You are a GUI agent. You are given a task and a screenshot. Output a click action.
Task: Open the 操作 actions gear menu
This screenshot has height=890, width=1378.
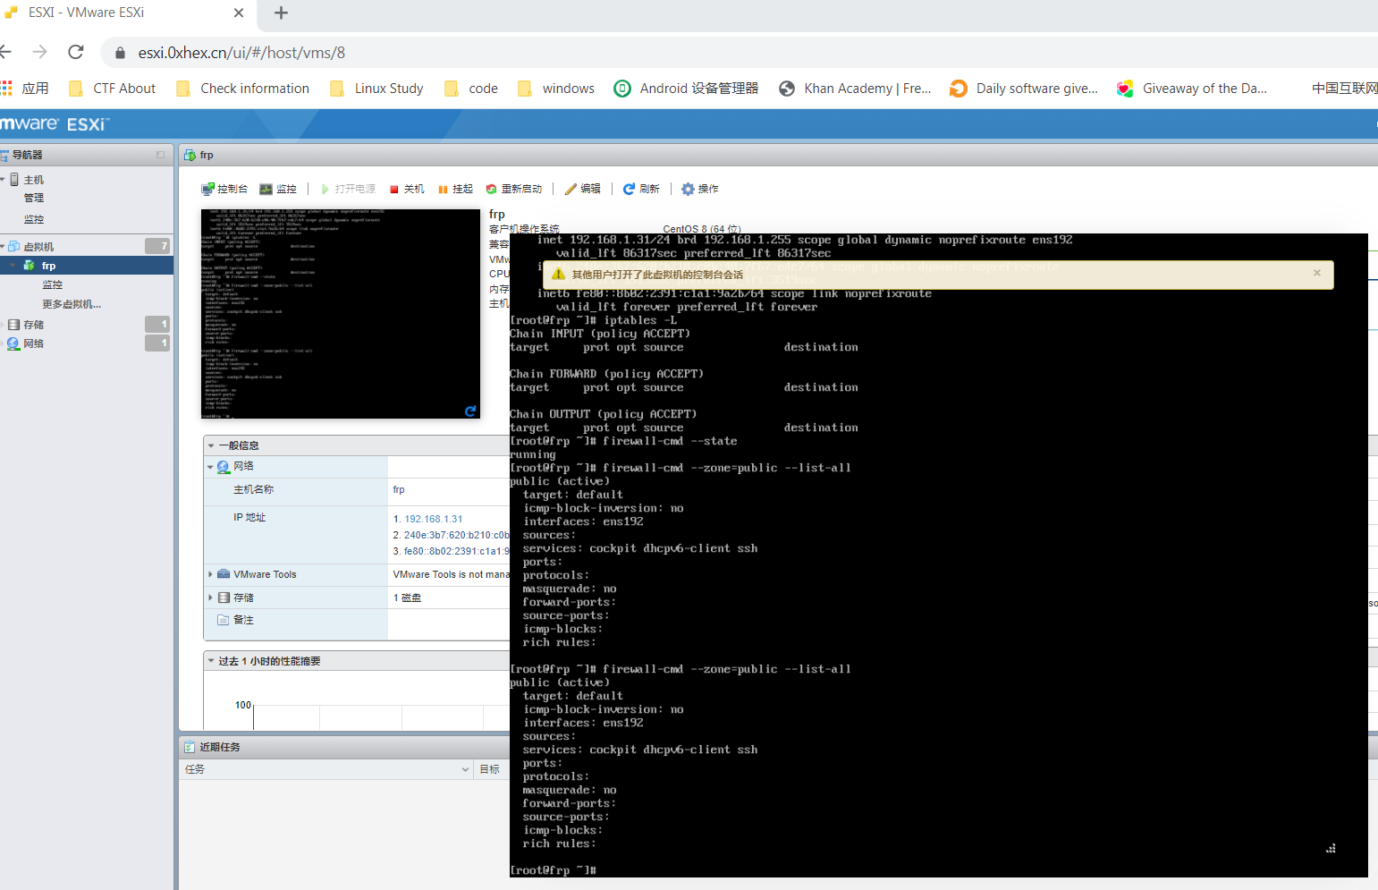pyautogui.click(x=700, y=189)
